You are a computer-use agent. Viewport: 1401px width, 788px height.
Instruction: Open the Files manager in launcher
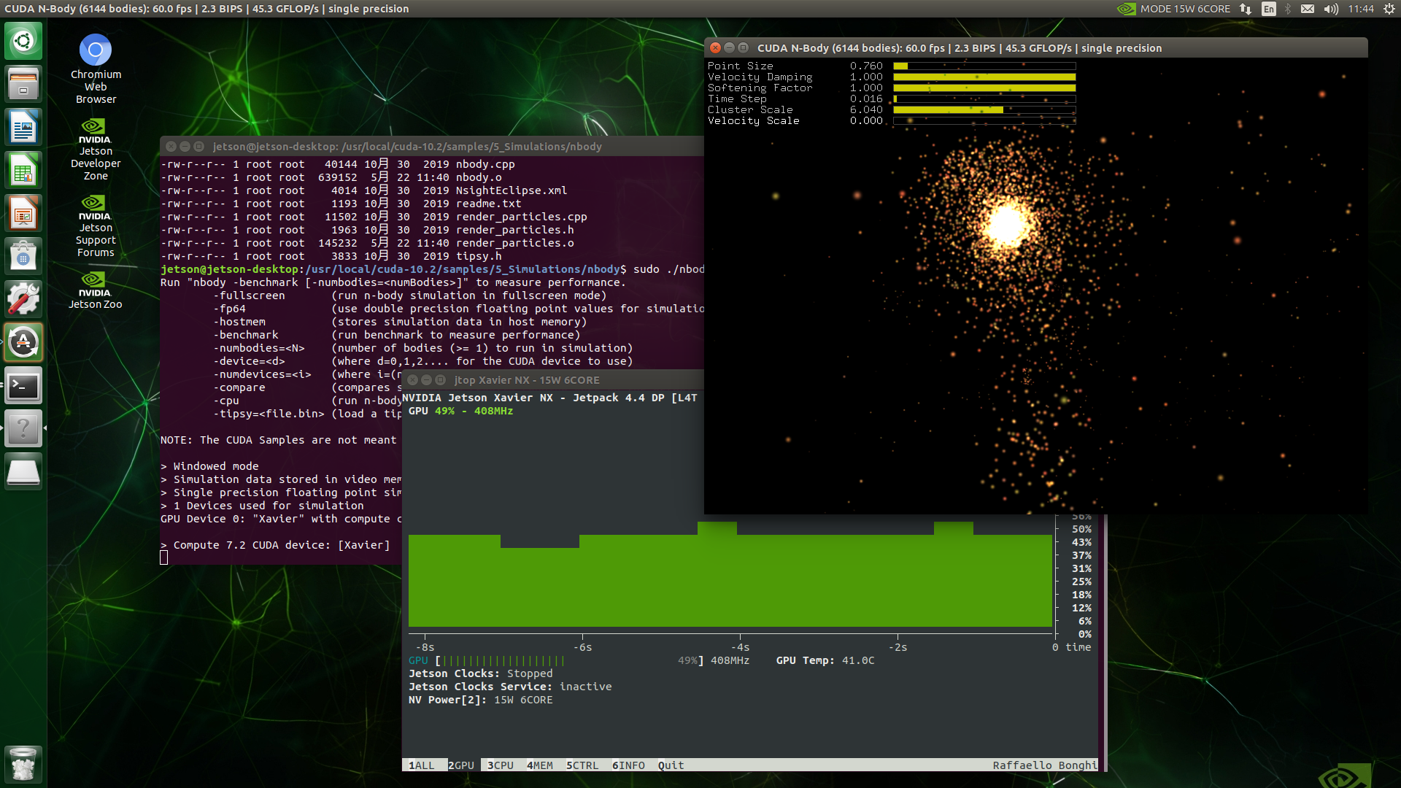pyautogui.click(x=23, y=83)
